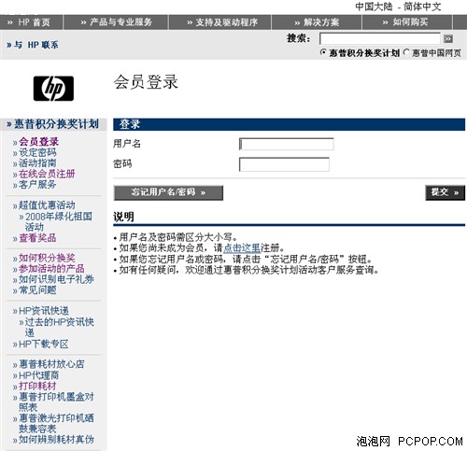Viewport: 467px width, 451px height.
Task: Open 如何识别电子礼券 link
Action: coord(56,279)
